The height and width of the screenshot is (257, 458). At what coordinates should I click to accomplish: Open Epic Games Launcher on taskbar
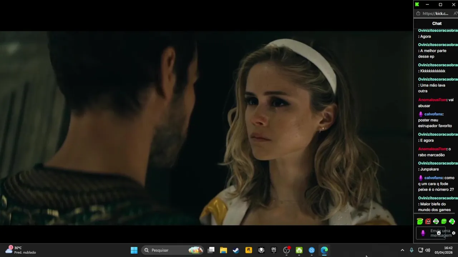point(274,250)
